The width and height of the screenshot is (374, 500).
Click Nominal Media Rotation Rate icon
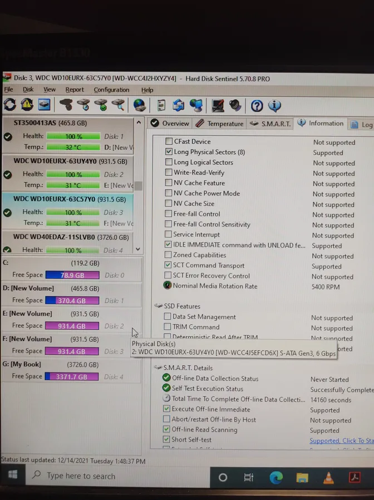[168, 285]
